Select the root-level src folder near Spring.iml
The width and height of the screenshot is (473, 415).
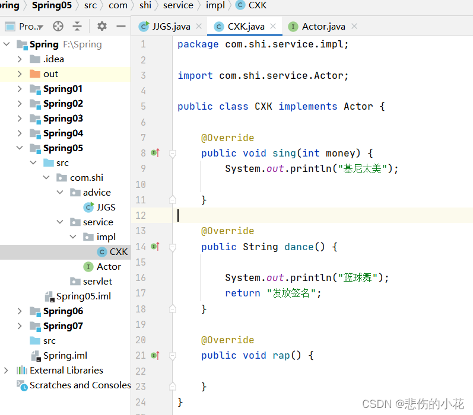[43, 340]
